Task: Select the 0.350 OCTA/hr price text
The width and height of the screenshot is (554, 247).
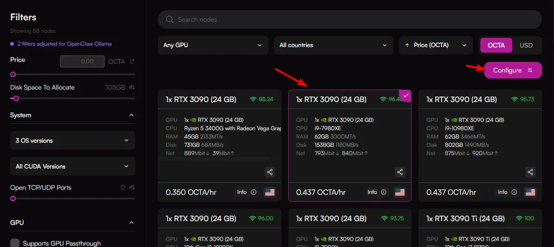Action: pos(191,193)
